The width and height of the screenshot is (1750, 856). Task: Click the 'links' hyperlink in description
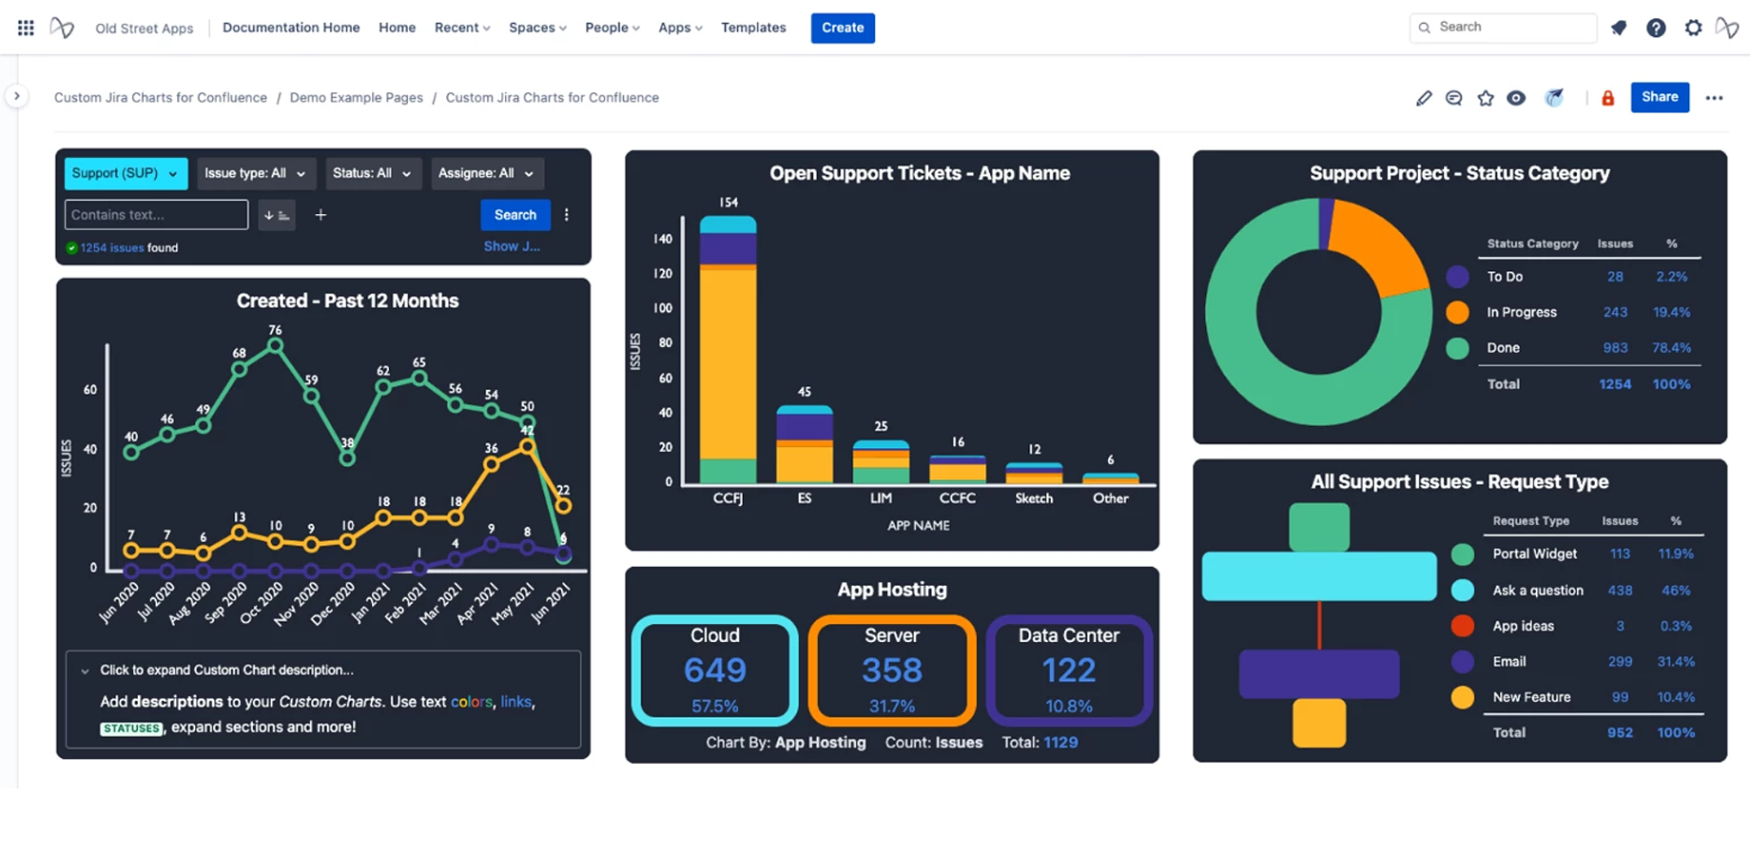coord(515,702)
